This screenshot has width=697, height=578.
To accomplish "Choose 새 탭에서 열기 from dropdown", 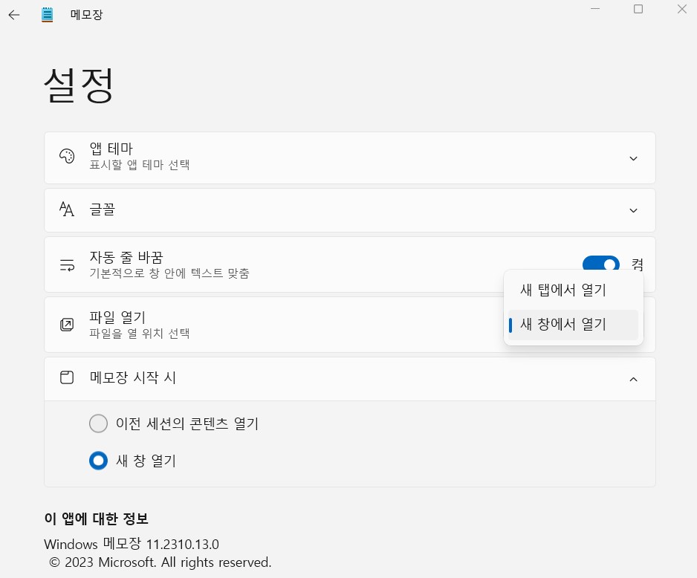I will (573, 290).
